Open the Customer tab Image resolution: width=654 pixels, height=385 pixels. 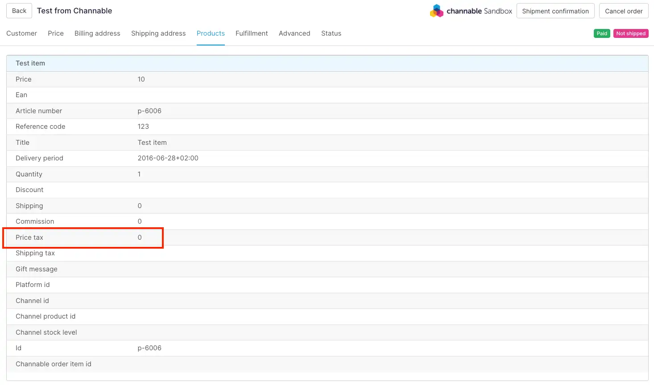click(x=21, y=33)
